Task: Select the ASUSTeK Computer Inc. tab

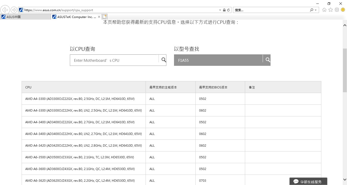Action: pos(74,17)
